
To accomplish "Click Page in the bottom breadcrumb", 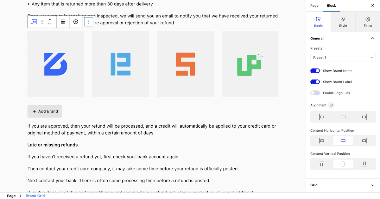I will [11, 196].
